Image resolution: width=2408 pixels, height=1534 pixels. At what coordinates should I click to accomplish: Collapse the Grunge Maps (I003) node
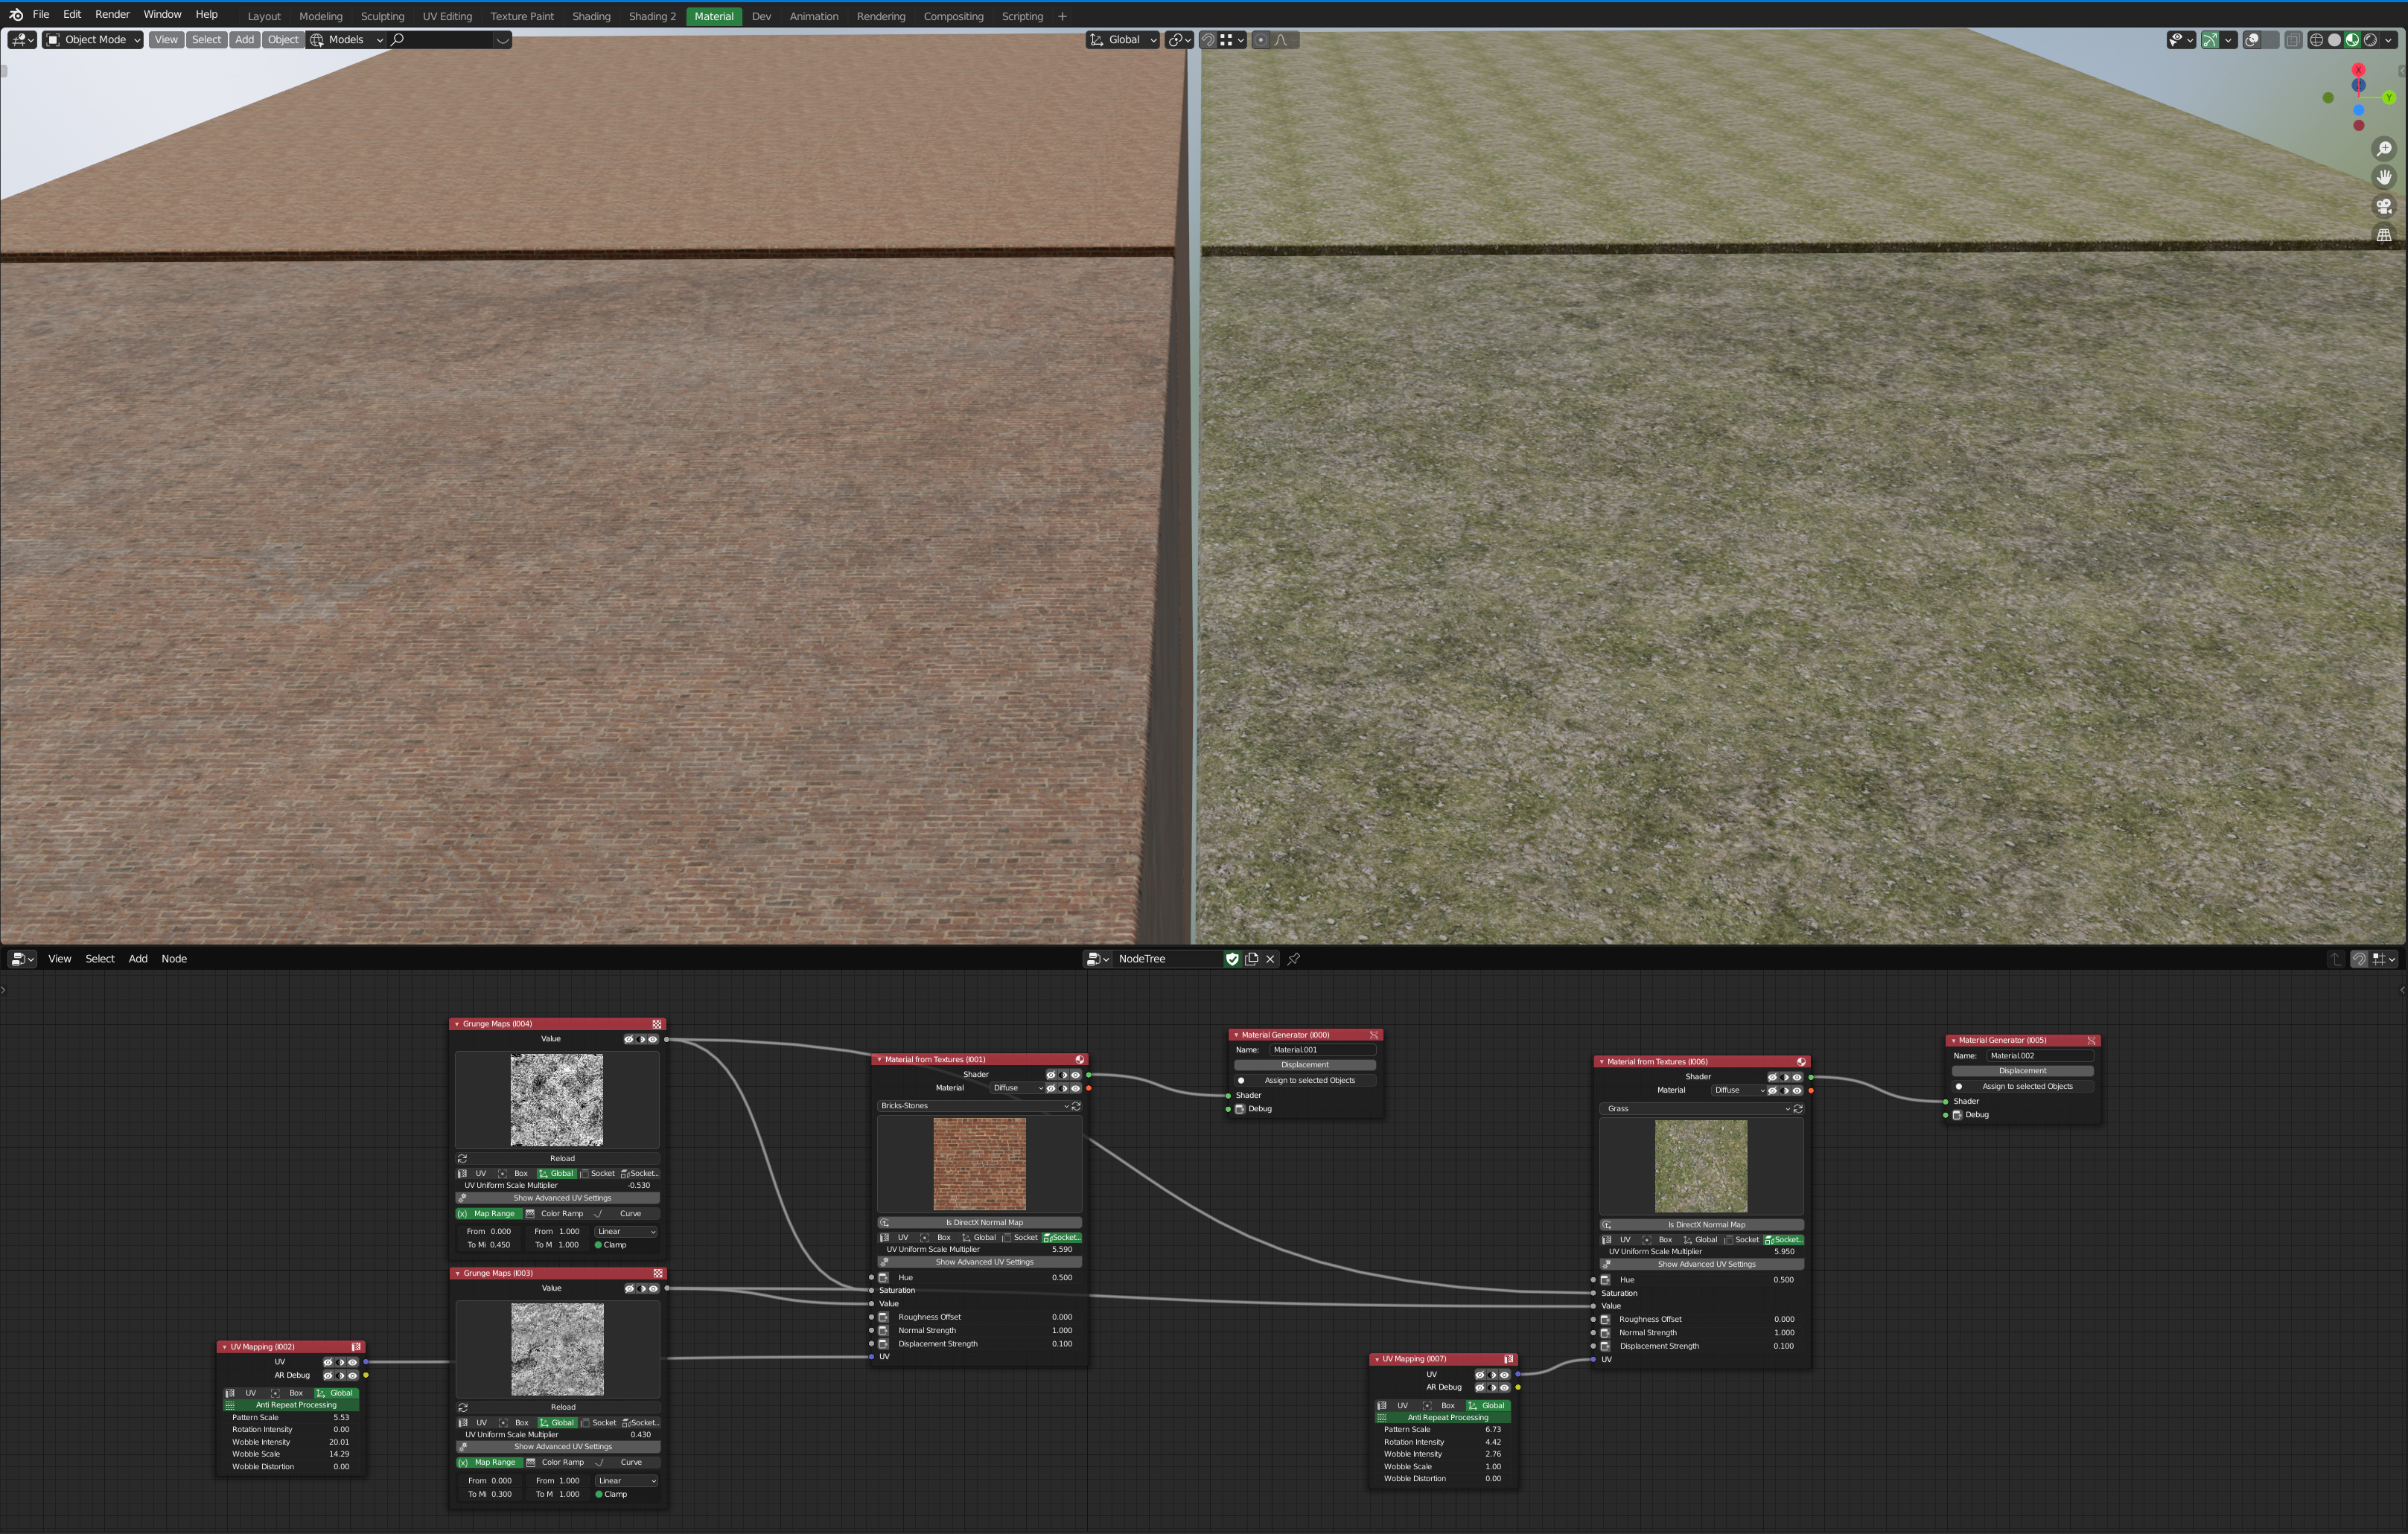pyautogui.click(x=457, y=1273)
